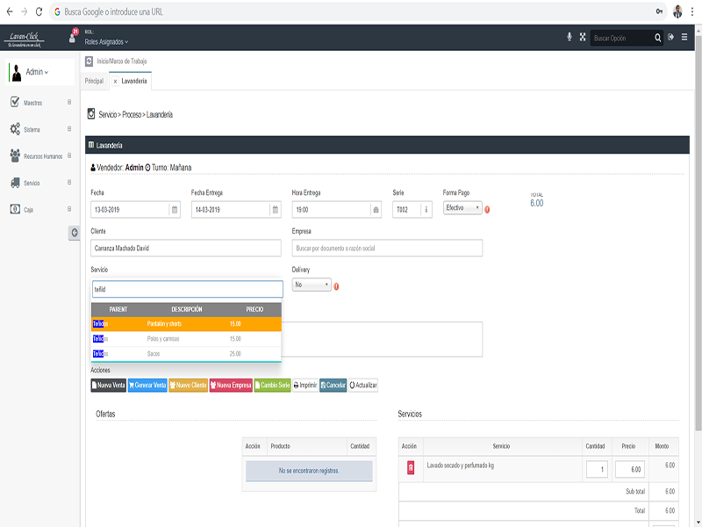The image size is (702, 527).
Task: Click the refresh icon next to Inicio/Marco de Trabajo
Action: (90, 61)
